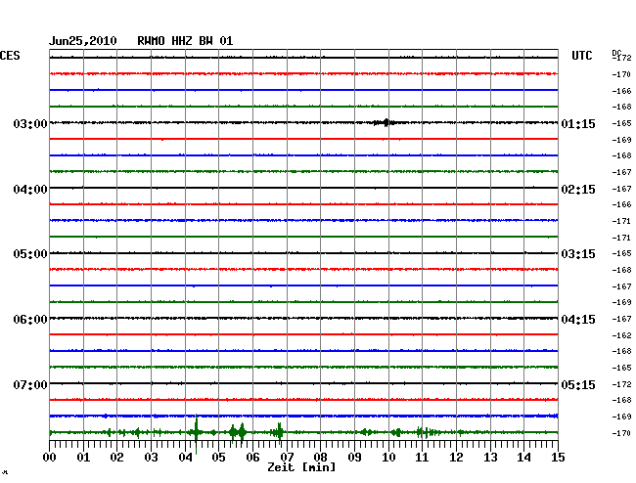This screenshot has height=483, width=636.
Task: Select minute axis tick label 08
Action: [320, 458]
